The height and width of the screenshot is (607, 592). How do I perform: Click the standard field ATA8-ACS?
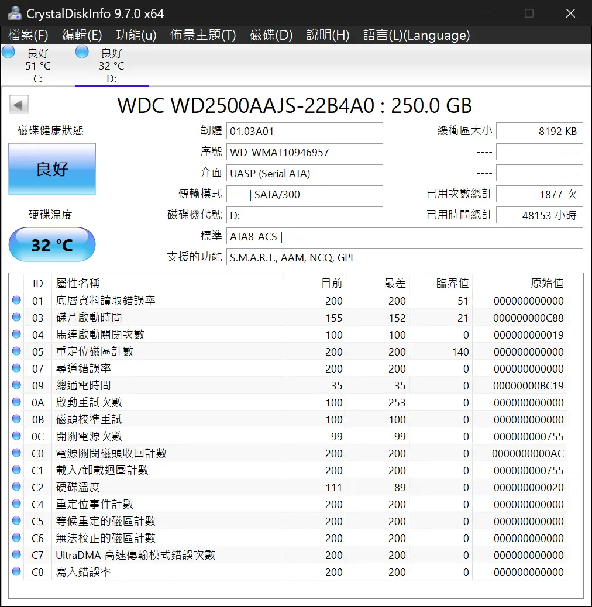click(x=405, y=236)
